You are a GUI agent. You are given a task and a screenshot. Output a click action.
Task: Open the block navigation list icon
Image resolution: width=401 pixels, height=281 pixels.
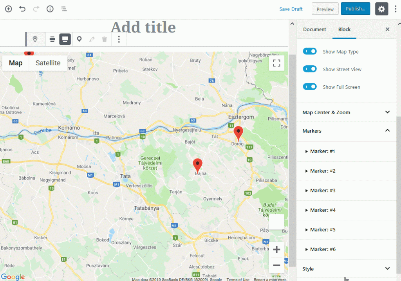click(64, 9)
